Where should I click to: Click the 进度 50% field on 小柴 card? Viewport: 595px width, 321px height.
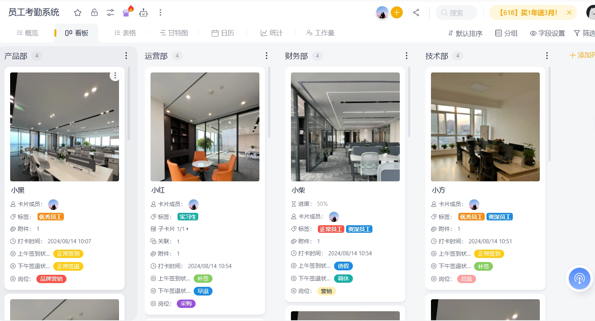(x=309, y=204)
